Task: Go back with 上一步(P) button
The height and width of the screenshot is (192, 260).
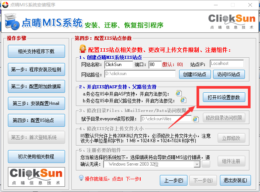Action: click(174, 180)
